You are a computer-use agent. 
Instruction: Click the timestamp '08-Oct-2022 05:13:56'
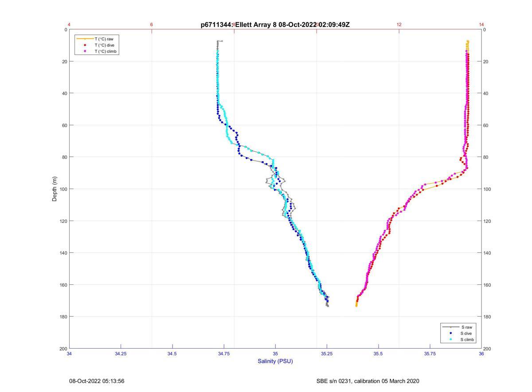point(97,381)
